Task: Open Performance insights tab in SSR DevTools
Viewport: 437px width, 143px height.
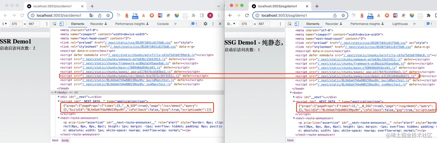Action: click(132, 24)
